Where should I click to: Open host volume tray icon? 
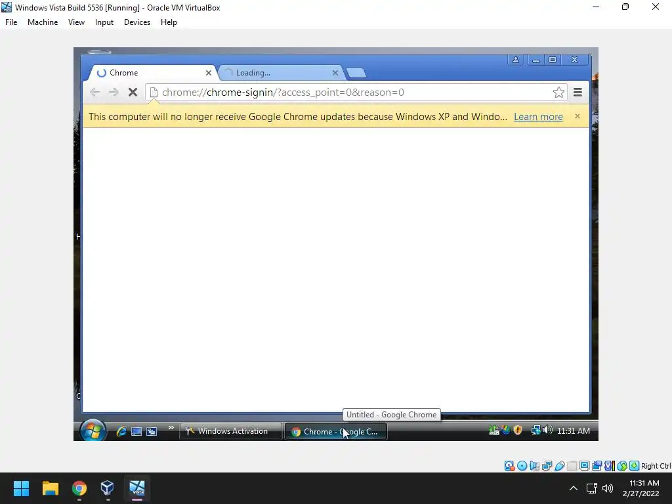[x=608, y=488]
